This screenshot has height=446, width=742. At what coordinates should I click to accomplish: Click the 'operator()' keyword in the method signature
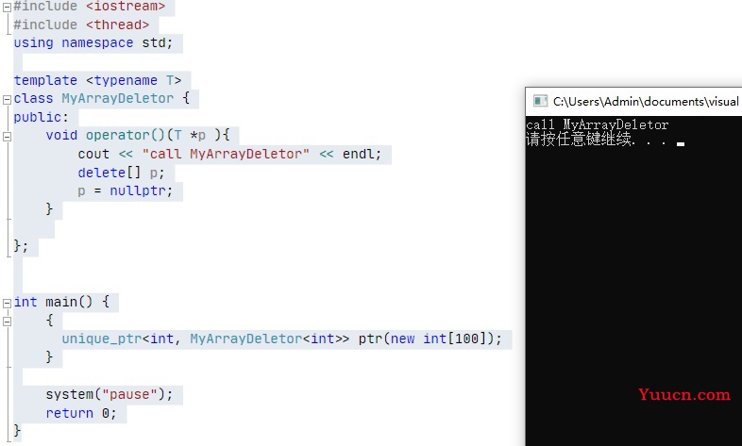(x=125, y=136)
